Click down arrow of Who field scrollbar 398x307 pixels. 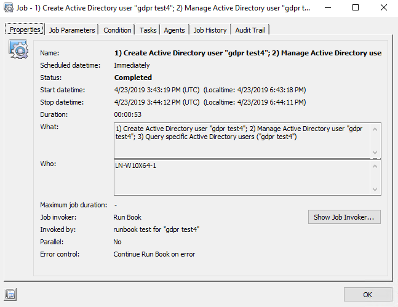pyautogui.click(x=375, y=189)
